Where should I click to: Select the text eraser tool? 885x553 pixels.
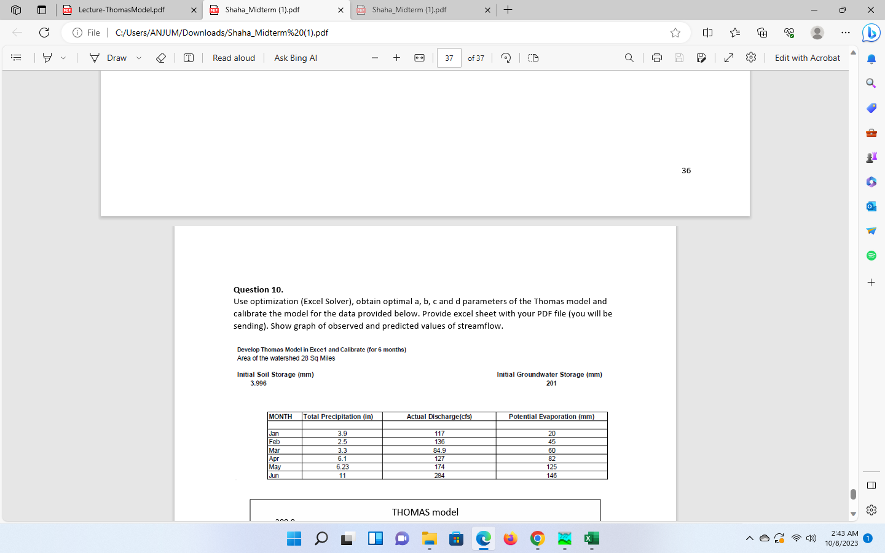[161, 57]
